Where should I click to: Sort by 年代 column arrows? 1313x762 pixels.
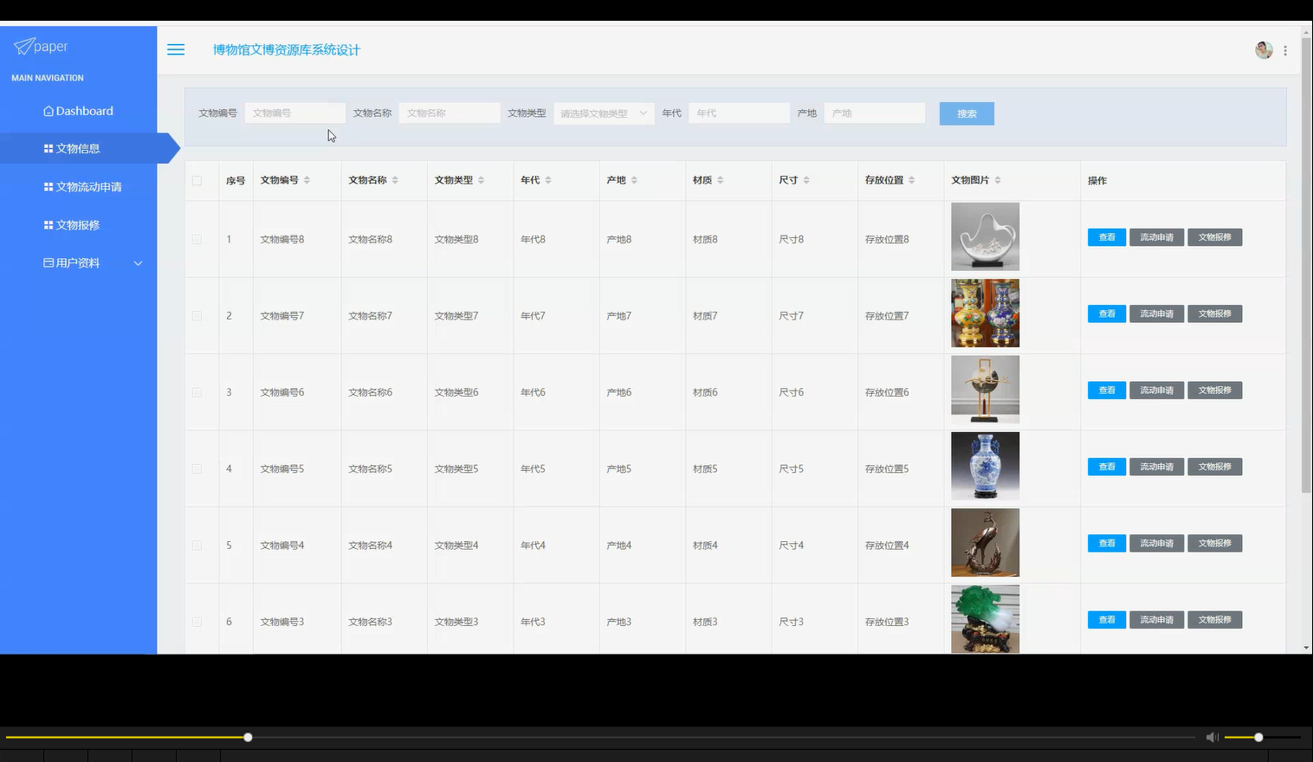pyautogui.click(x=548, y=180)
